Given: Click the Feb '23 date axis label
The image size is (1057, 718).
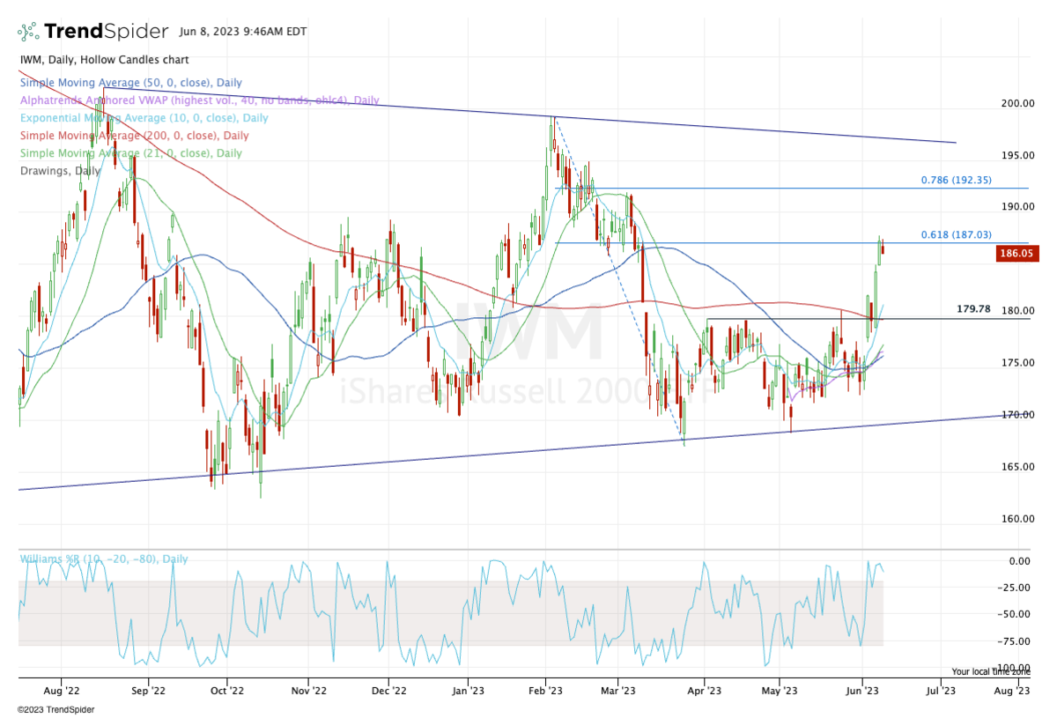Looking at the screenshot, I should pos(546,692).
